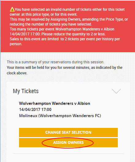Click the CHANGE SEAT SELECTION button
Screen dimensions: 135x162
(68, 132)
